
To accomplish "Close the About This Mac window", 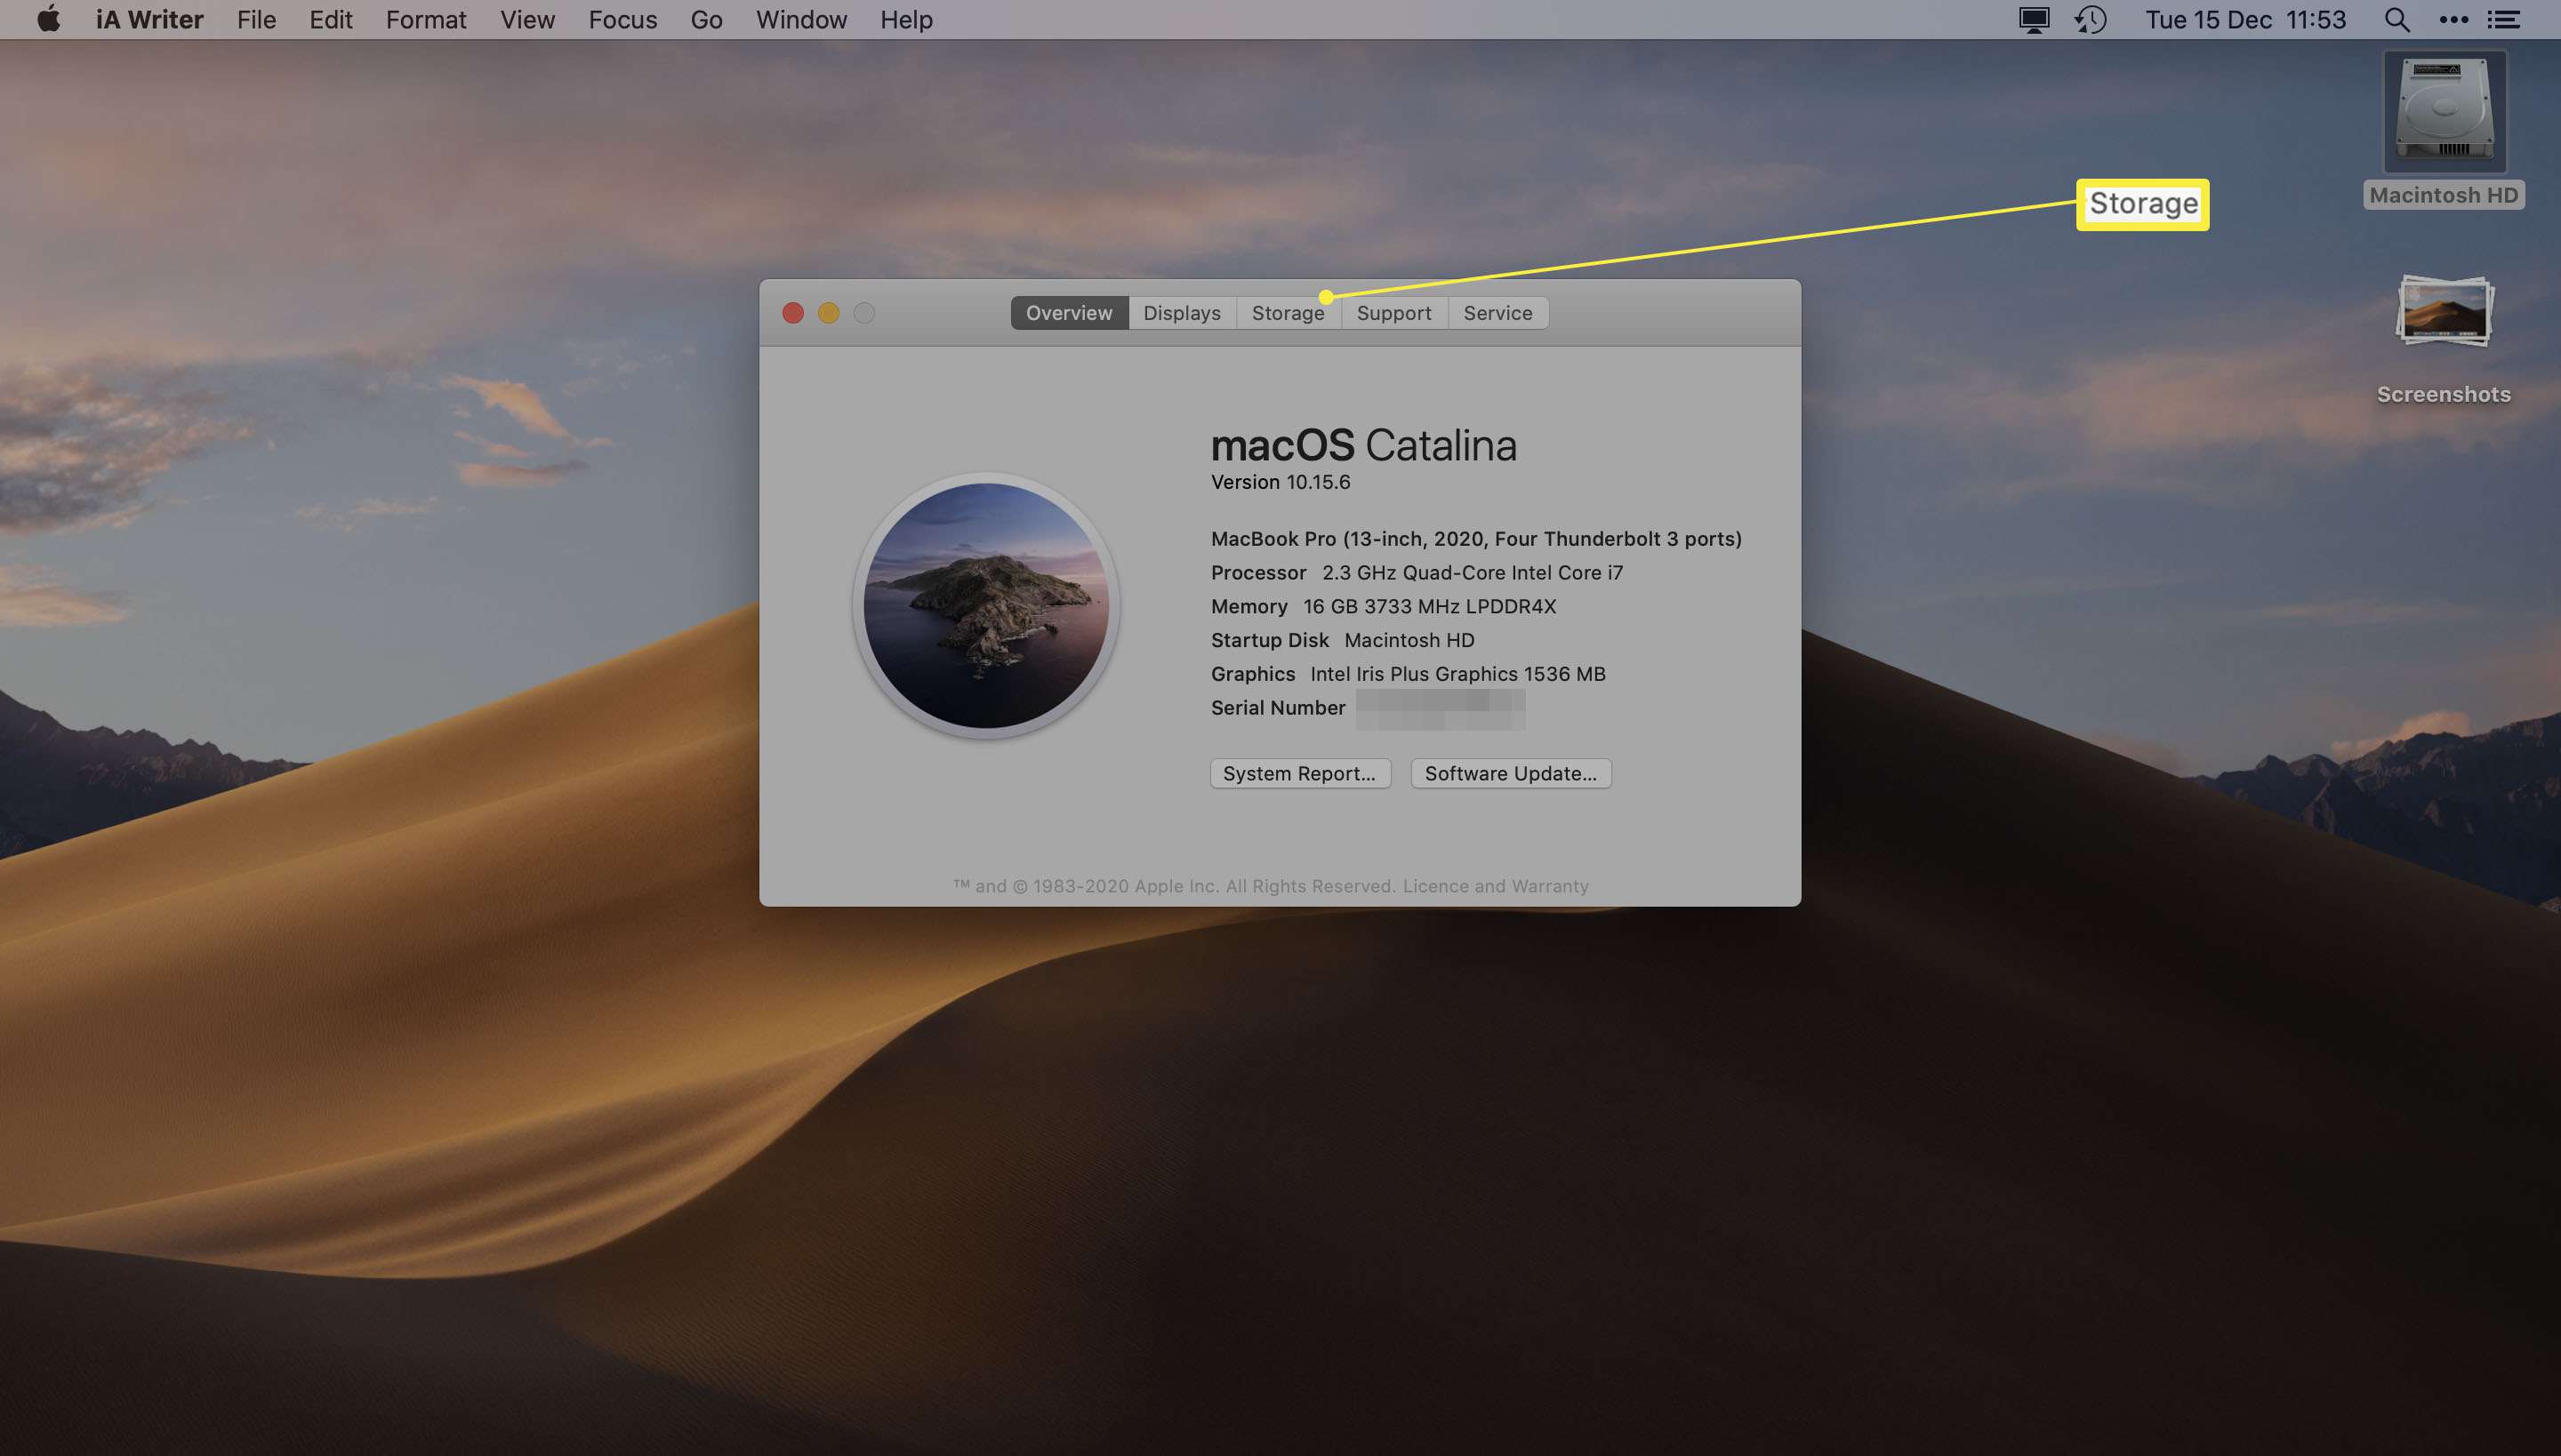I will [x=793, y=313].
